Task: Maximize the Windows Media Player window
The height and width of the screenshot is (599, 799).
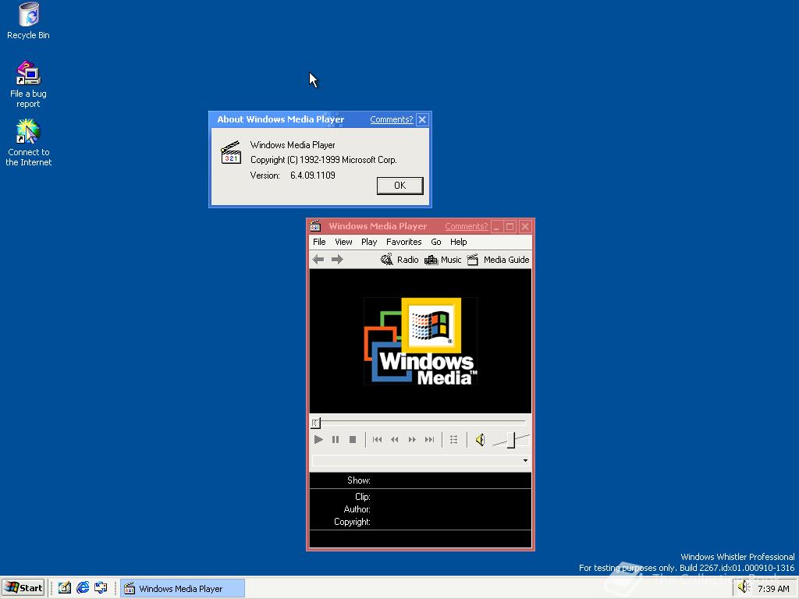Action: coord(510,226)
